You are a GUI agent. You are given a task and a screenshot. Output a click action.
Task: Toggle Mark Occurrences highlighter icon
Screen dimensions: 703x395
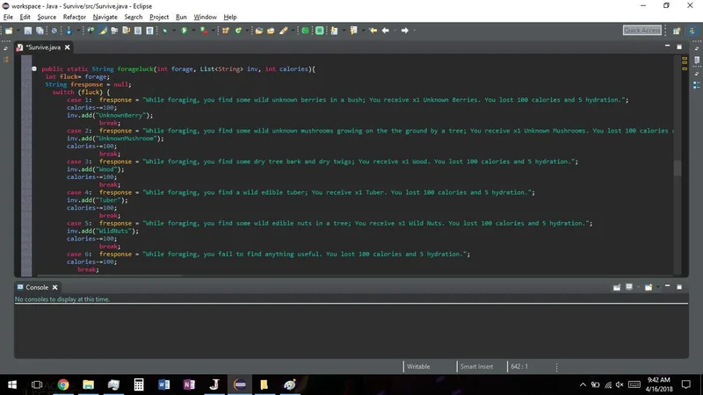tap(103, 31)
